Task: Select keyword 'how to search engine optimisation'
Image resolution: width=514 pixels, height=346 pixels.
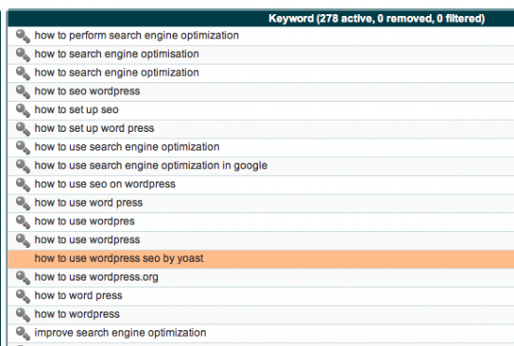Action: pyautogui.click(x=117, y=54)
